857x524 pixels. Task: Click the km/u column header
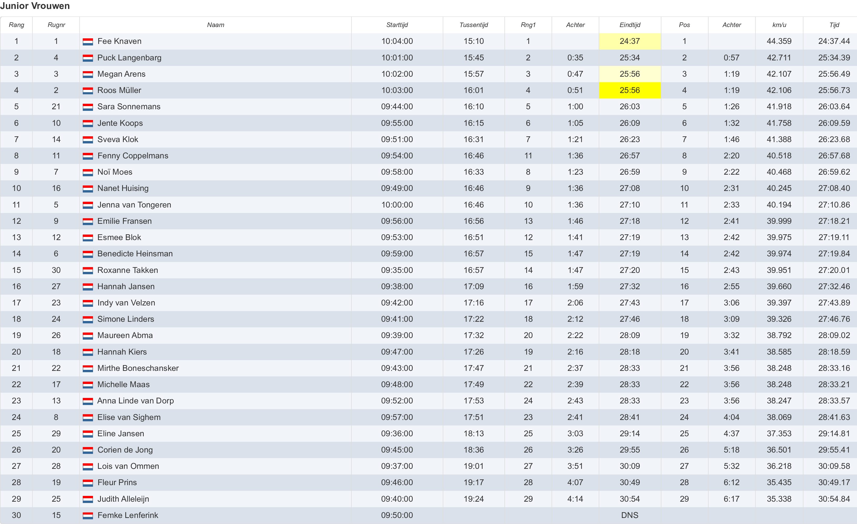tap(779, 25)
